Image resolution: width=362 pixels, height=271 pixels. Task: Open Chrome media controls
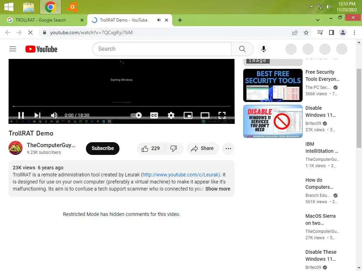320,32
